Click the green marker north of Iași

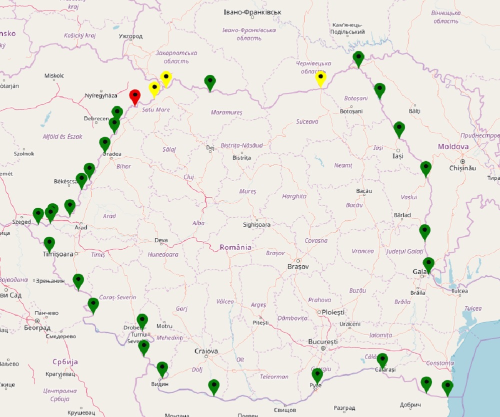(x=398, y=128)
